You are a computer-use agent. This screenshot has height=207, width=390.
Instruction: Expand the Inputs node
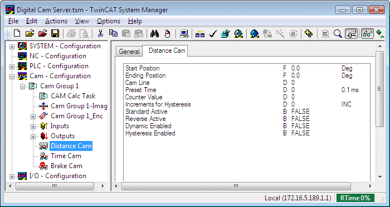pyautogui.click(x=33, y=127)
